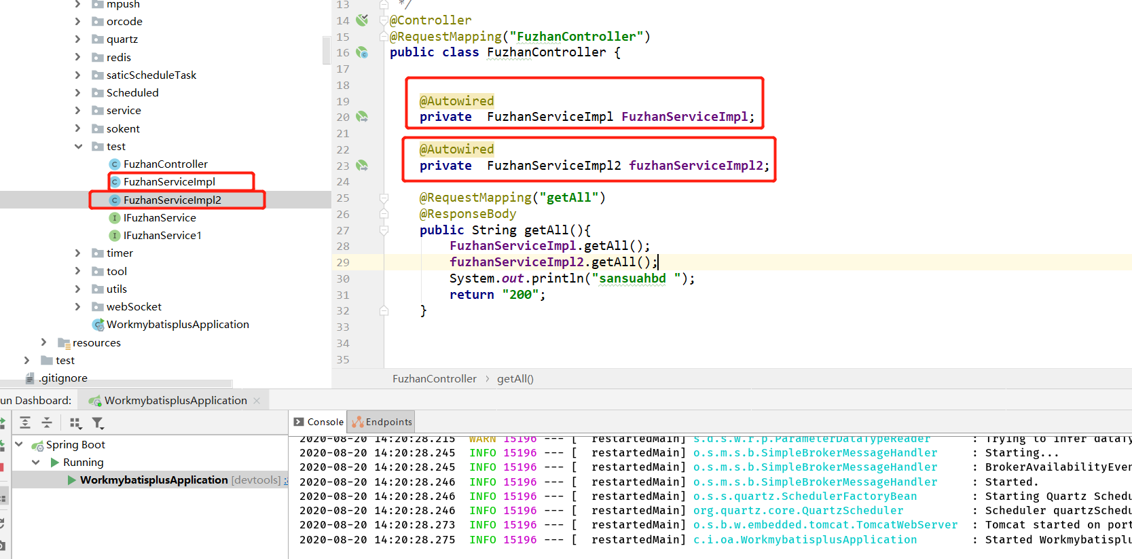
Task: Click the o.s.b.w.embedded.tomcat.TomcatWebServer logger name in console
Action: [825, 524]
